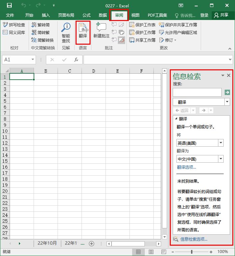Redo the last action
This screenshot has height=256, width=235.
(x=38, y=6)
